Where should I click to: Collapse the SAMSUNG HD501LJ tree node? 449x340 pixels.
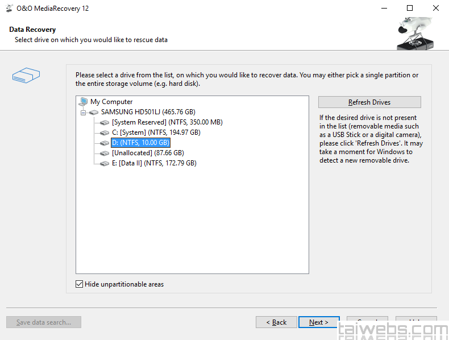tap(84, 113)
